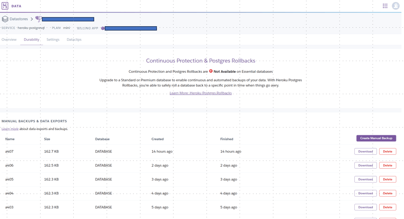Screen dimensions: 404x219
Task: Delete backup a403
Action: point(387,207)
